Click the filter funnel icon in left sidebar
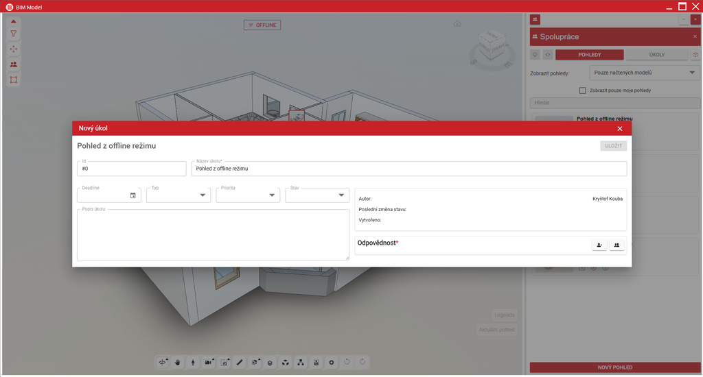 click(x=14, y=34)
